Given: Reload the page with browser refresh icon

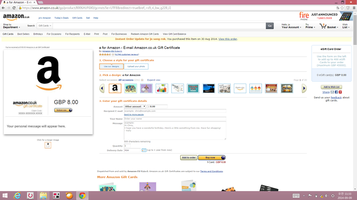Looking at the screenshot, I should point(14,8).
